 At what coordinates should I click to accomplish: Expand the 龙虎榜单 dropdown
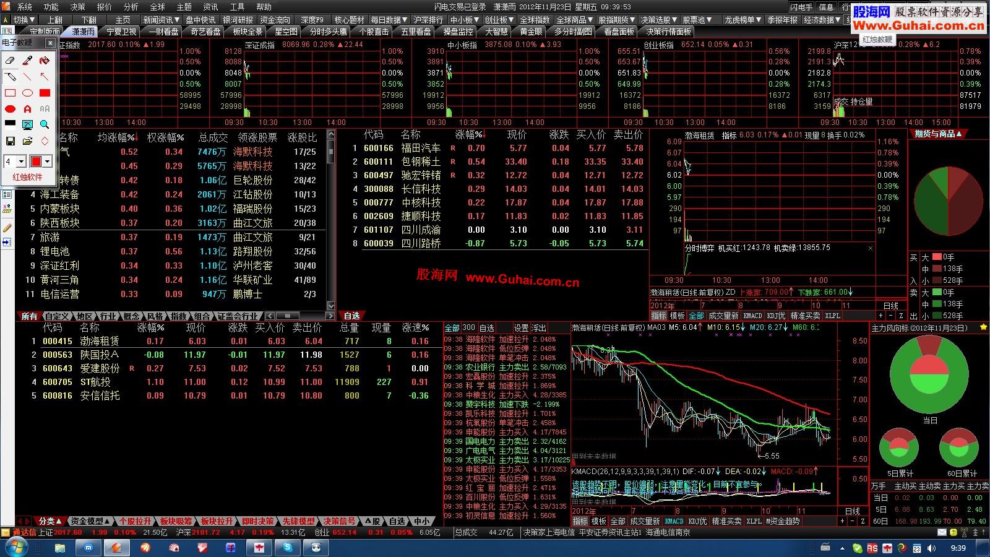(x=742, y=20)
